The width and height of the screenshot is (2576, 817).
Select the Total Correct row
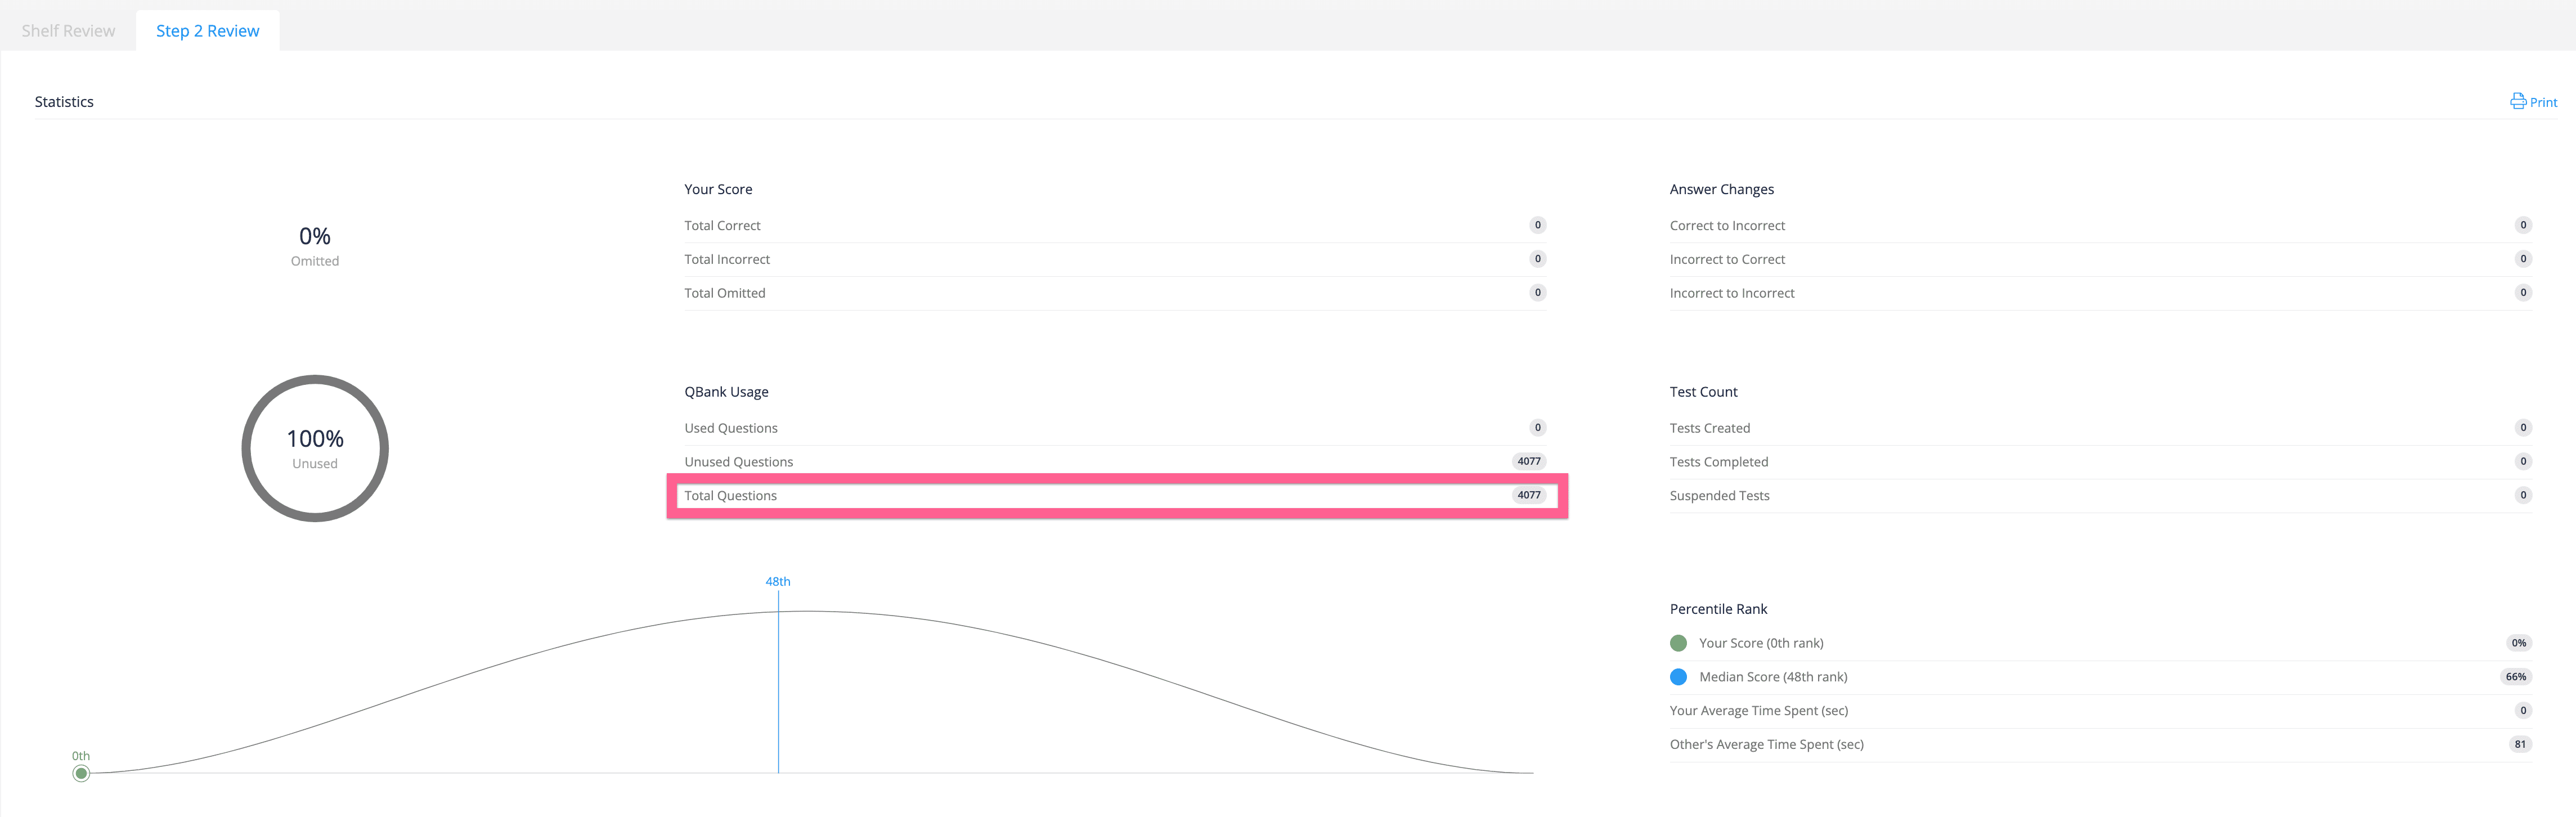click(x=1115, y=226)
